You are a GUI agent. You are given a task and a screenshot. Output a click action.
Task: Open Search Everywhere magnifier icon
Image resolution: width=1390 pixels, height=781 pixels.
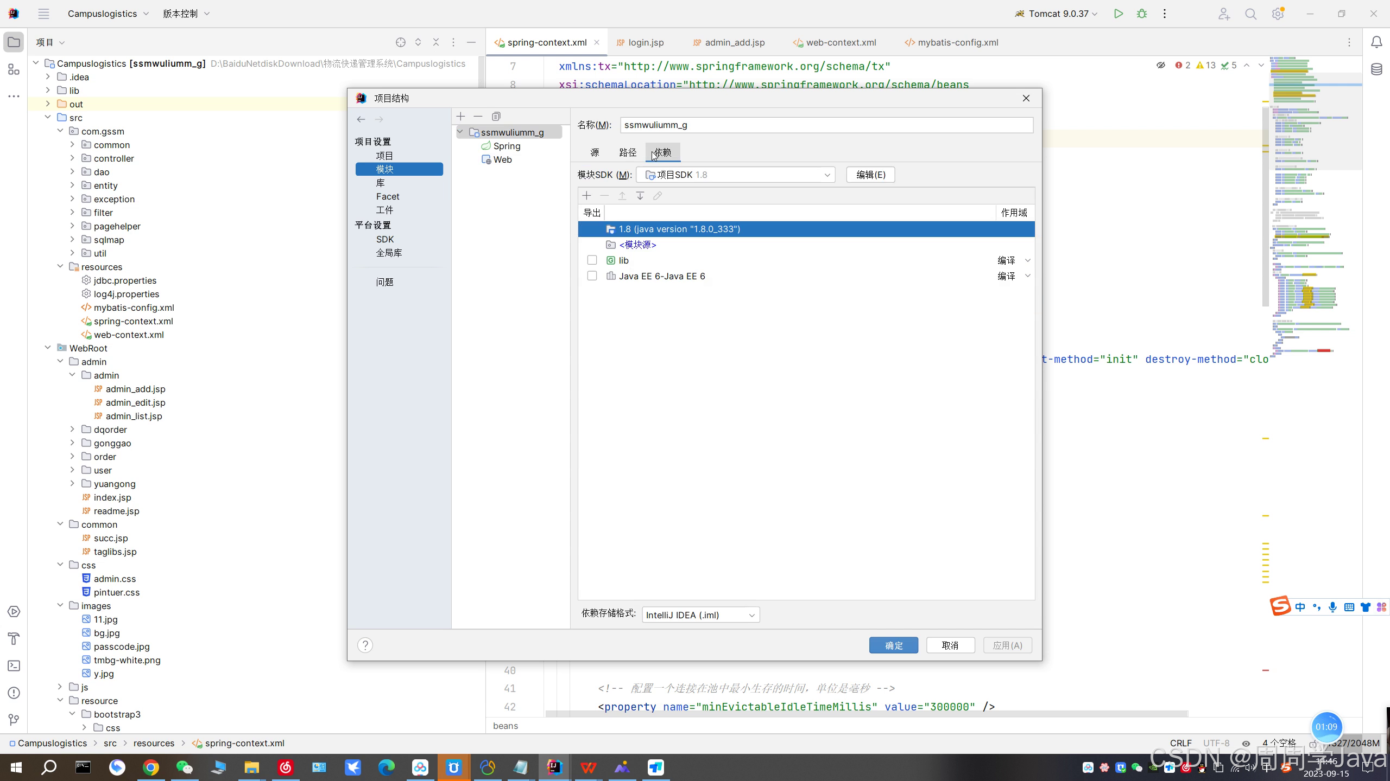tap(1250, 14)
